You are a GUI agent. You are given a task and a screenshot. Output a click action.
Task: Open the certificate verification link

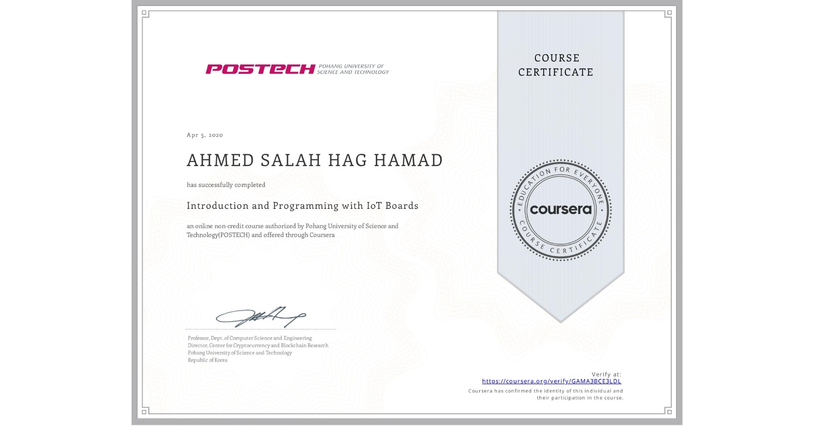click(x=551, y=381)
